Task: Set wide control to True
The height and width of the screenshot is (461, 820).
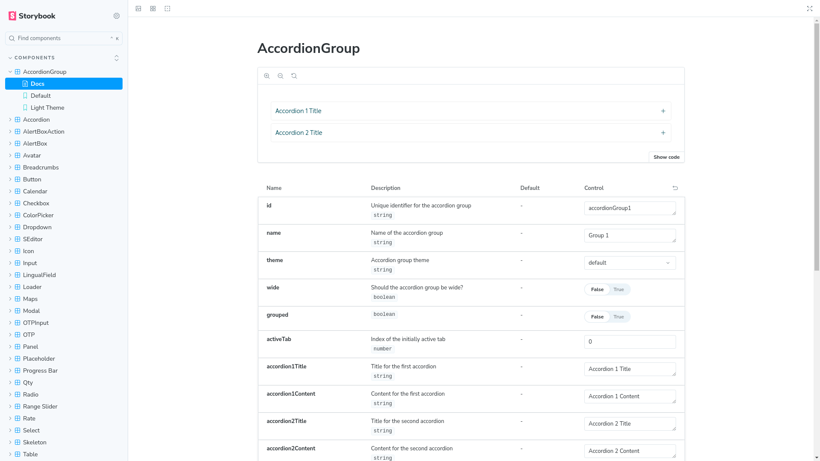Action: tap(618, 289)
